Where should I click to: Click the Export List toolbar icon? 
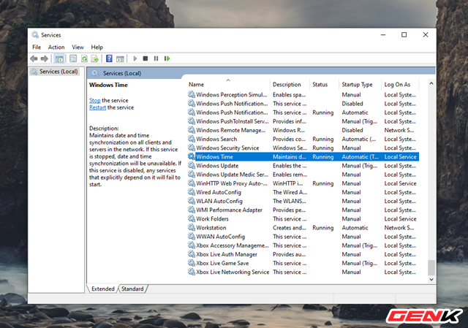(x=95, y=58)
